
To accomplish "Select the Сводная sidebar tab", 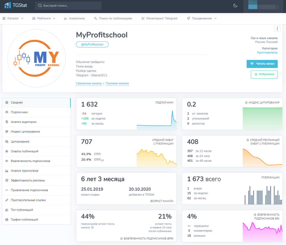I will (36, 103).
